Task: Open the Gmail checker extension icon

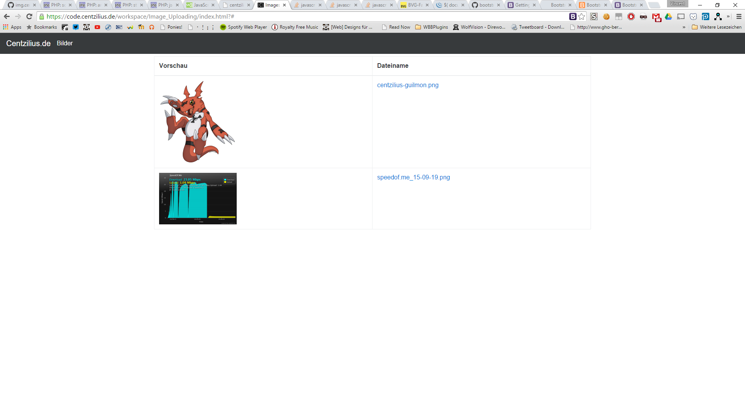Action: click(656, 17)
